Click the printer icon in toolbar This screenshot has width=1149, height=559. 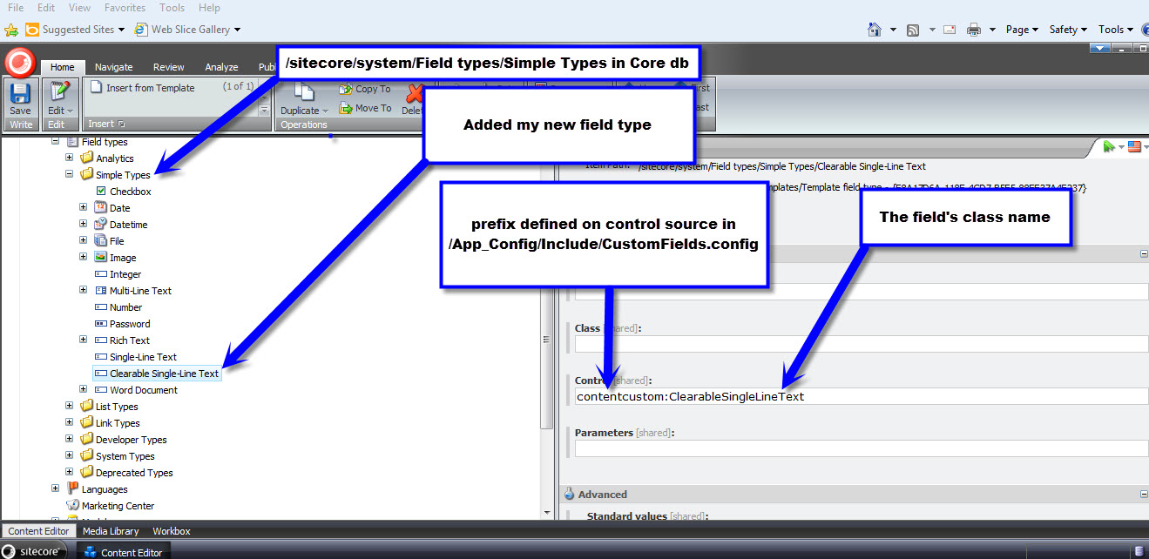(x=975, y=30)
